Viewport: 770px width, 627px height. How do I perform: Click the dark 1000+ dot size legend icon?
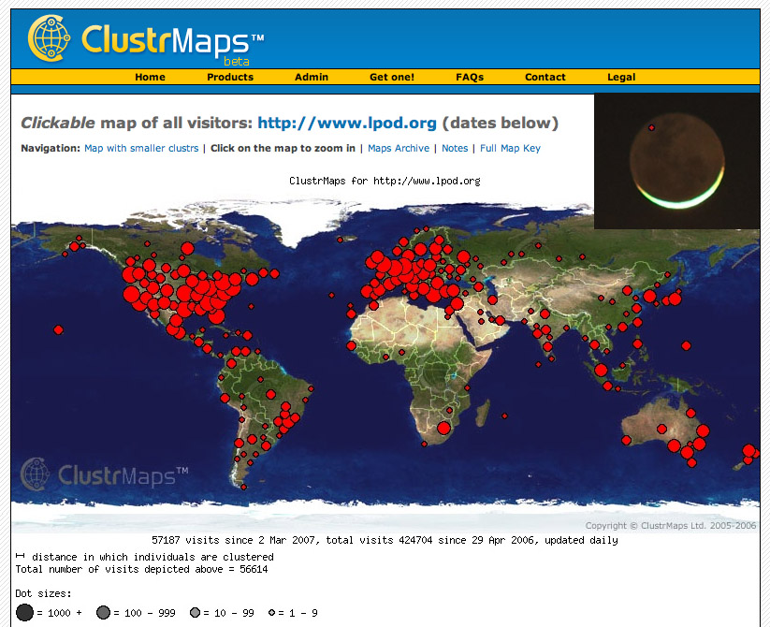pos(24,612)
